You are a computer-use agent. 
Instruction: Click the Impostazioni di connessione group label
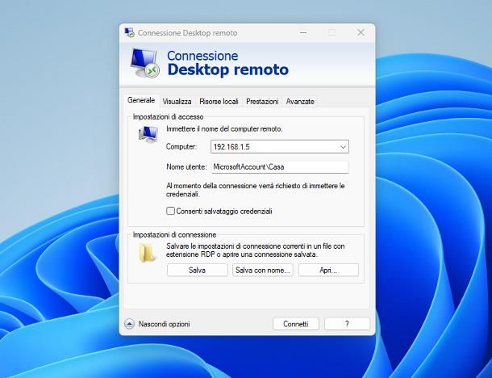point(174,235)
